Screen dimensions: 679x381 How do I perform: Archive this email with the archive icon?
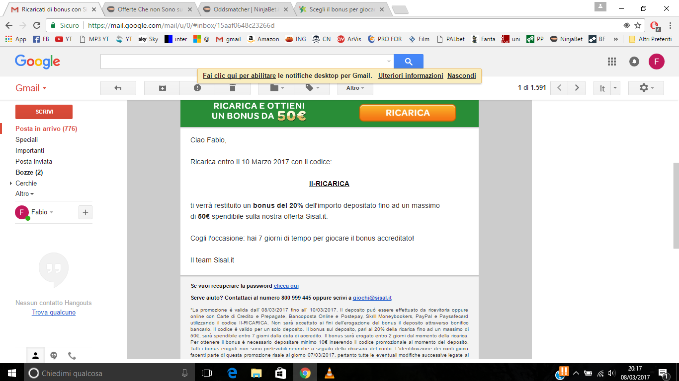[162, 88]
